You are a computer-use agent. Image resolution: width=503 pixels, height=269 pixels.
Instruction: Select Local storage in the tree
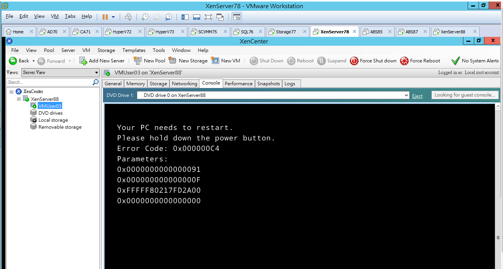53,120
